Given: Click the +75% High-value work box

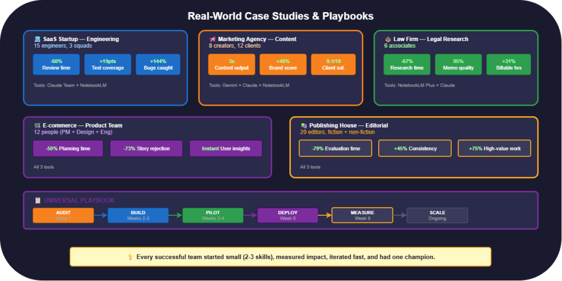Looking at the screenshot, I should (x=494, y=148).
